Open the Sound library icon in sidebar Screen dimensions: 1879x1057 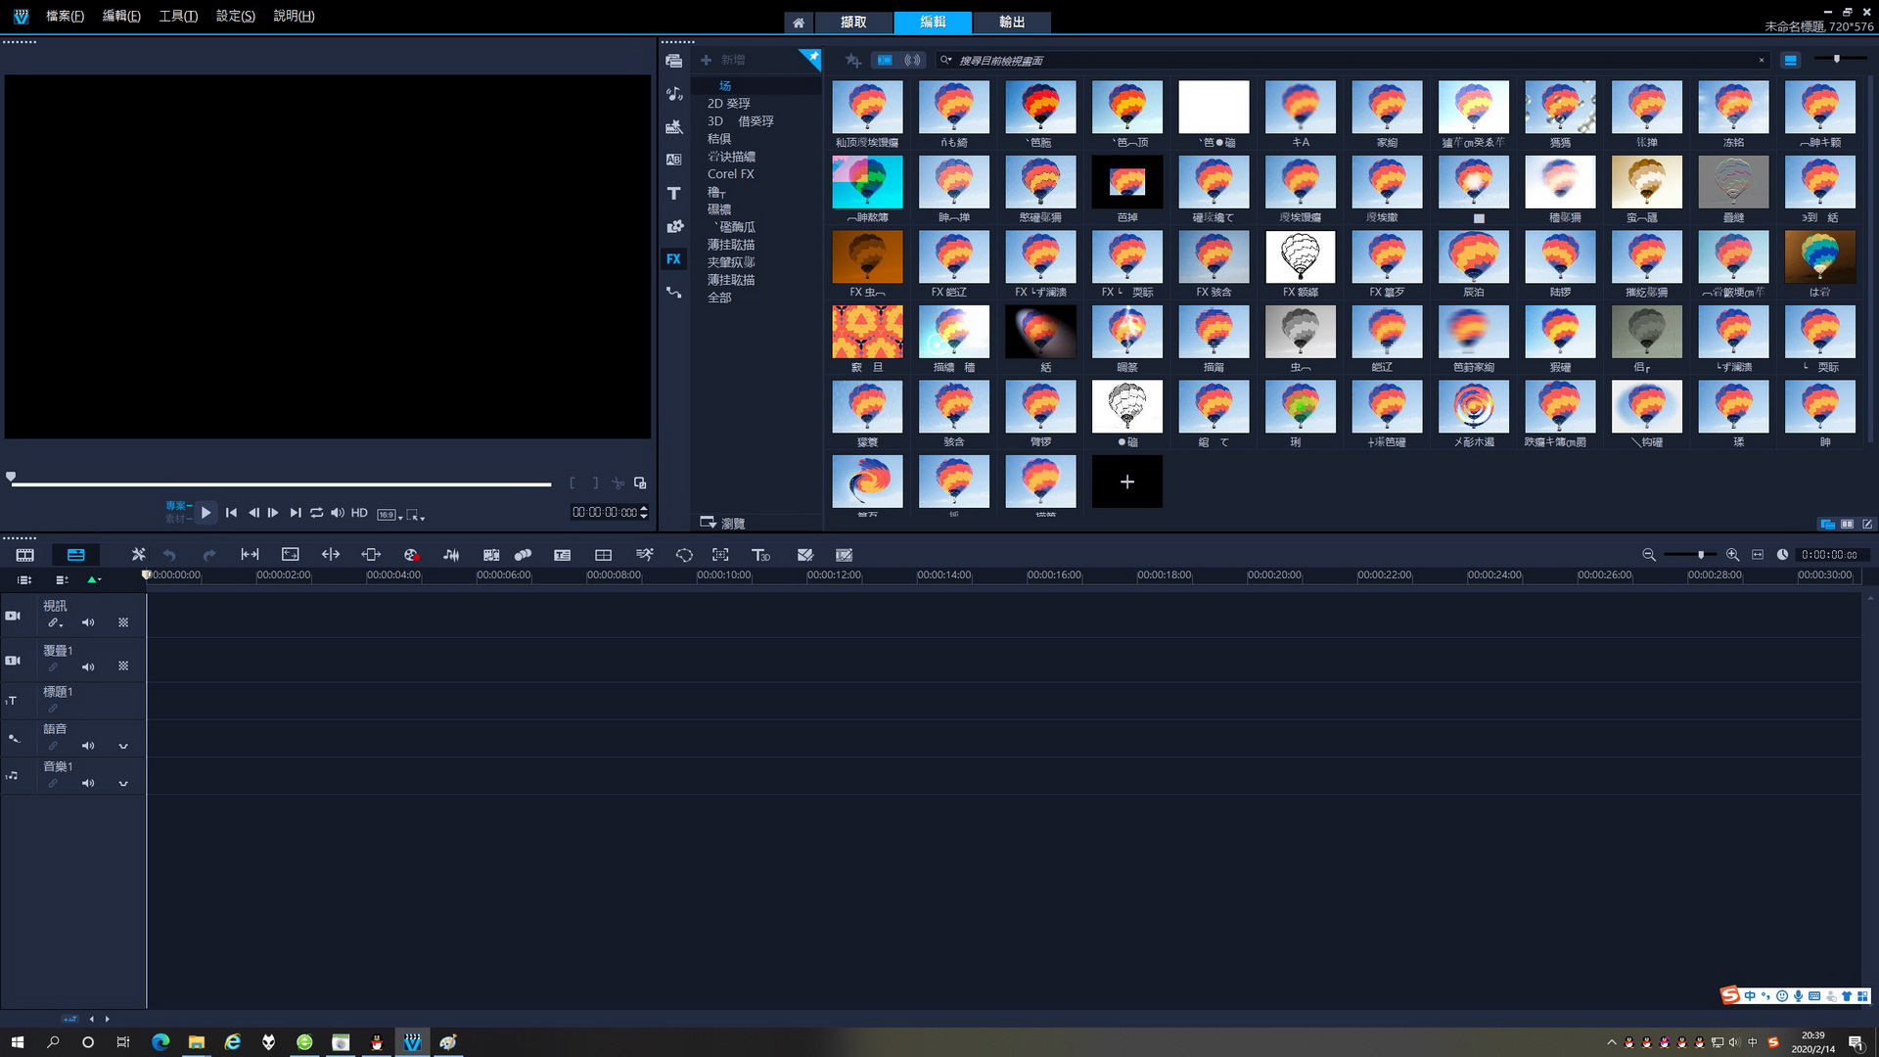[x=673, y=94]
